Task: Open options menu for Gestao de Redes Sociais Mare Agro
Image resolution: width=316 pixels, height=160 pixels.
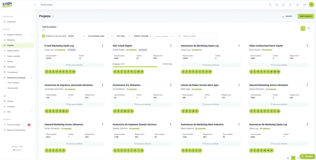Action: (x=239, y=85)
